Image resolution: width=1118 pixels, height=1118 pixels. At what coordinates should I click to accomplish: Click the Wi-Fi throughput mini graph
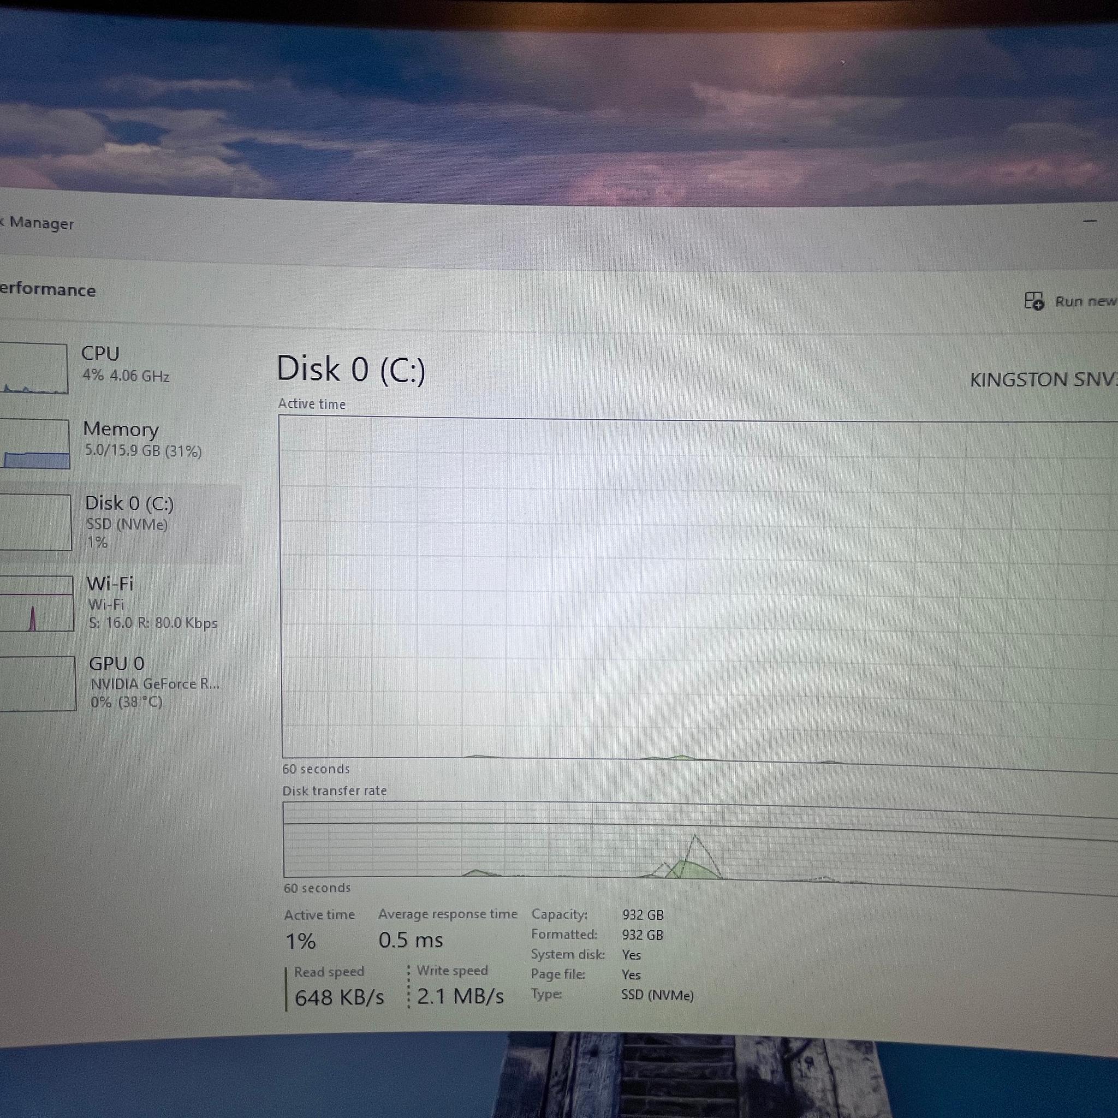(x=37, y=603)
